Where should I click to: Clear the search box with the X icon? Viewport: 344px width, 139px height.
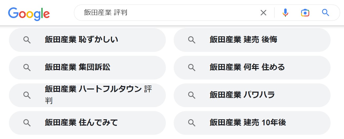pyautogui.click(x=263, y=13)
